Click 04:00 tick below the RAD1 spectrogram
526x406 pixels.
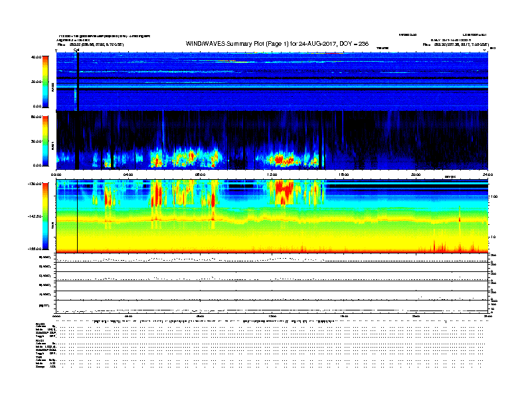coord(128,174)
